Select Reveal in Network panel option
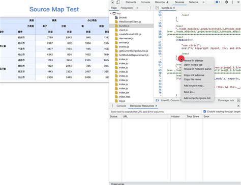The height and width of the screenshot is (185, 241). pos(197,69)
